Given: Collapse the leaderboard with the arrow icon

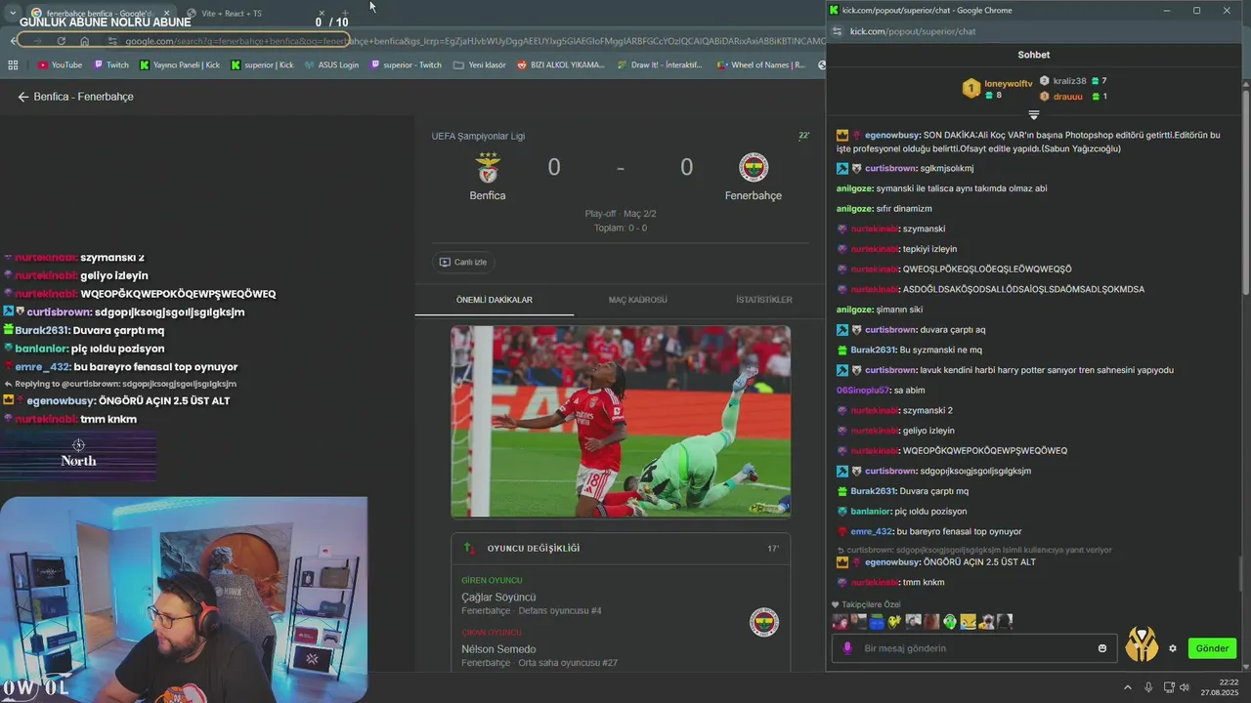Looking at the screenshot, I should (x=1034, y=115).
